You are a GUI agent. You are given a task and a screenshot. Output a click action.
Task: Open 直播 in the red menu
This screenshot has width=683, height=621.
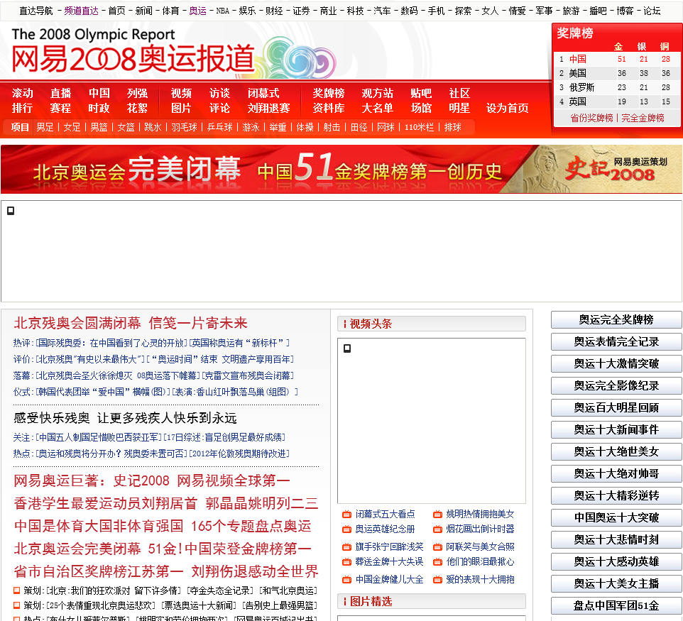point(60,93)
